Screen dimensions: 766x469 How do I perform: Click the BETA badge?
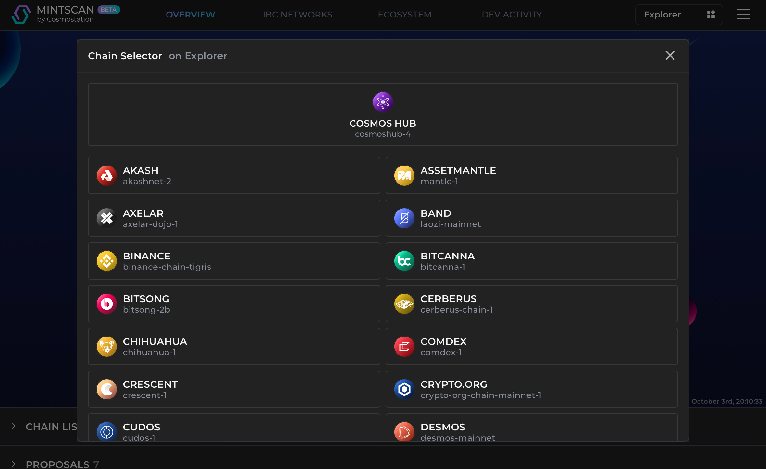click(109, 10)
